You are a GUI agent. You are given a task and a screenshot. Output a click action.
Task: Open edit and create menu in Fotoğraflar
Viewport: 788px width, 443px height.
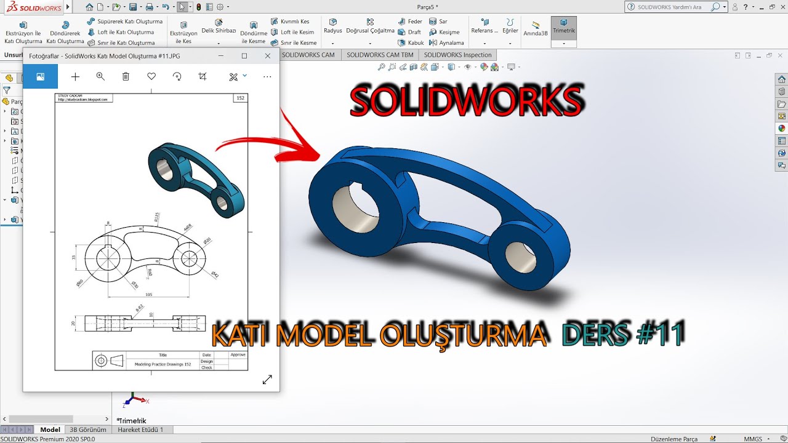[x=238, y=77]
